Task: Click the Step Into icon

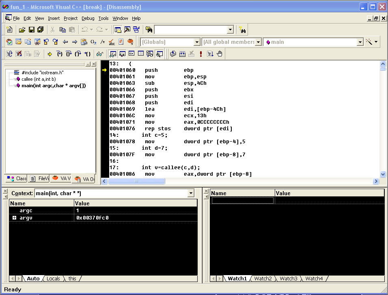Action: coord(60,54)
